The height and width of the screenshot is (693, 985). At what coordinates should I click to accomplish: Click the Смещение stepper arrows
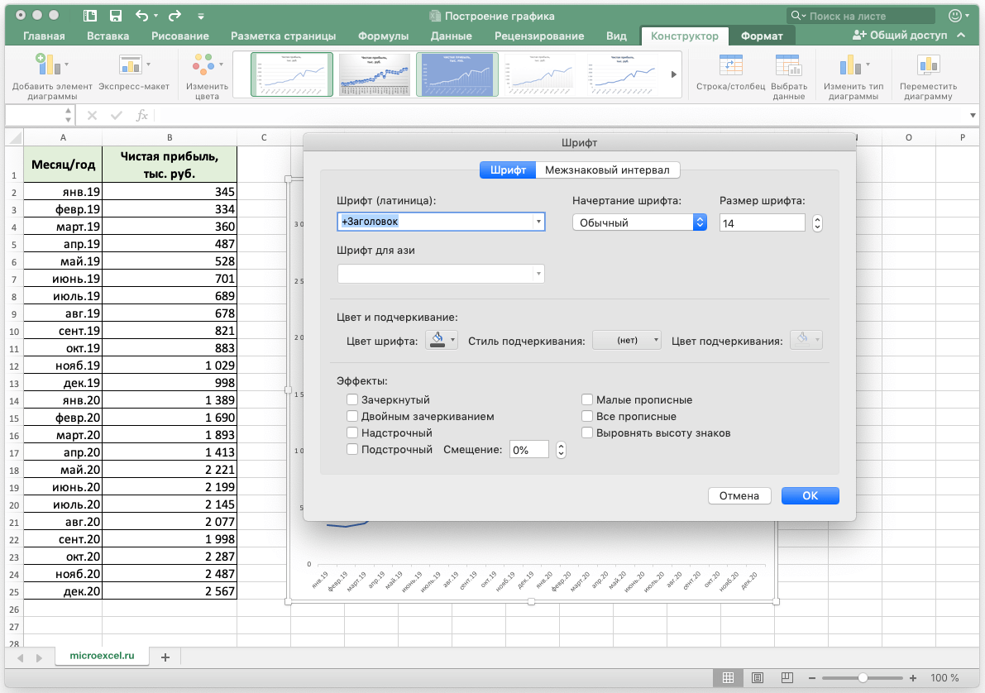point(561,450)
